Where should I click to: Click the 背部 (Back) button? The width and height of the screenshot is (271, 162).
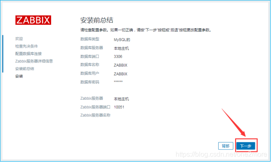point(226,146)
